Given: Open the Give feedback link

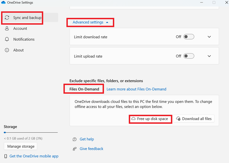Looking at the screenshot, I should click(x=92, y=149).
